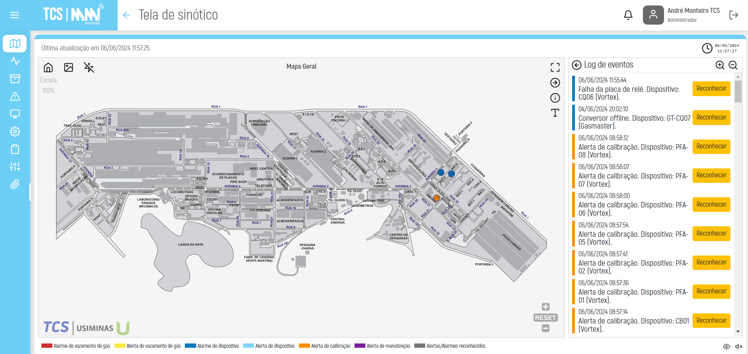The image size is (748, 354).
Task: Acknowledge the CQ06 relay board failure event
Action: pos(711,89)
